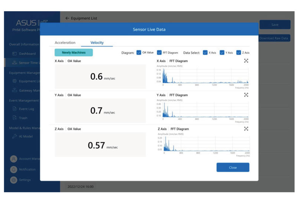
Task: Select the Velocity tab
Action: pyautogui.click(x=97, y=43)
